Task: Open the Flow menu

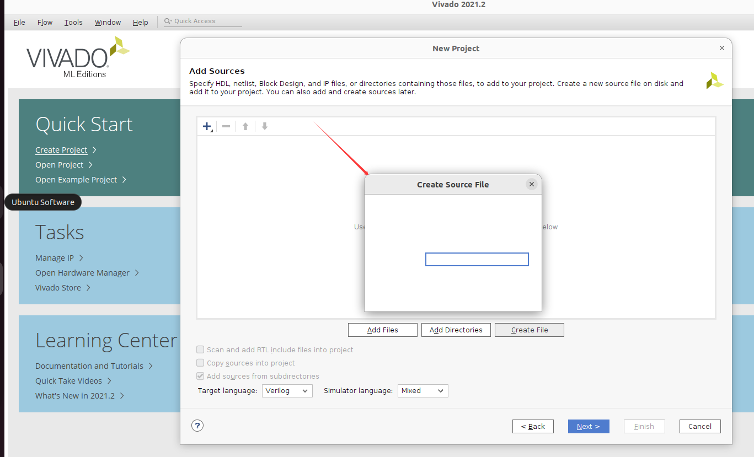Action: tap(45, 22)
